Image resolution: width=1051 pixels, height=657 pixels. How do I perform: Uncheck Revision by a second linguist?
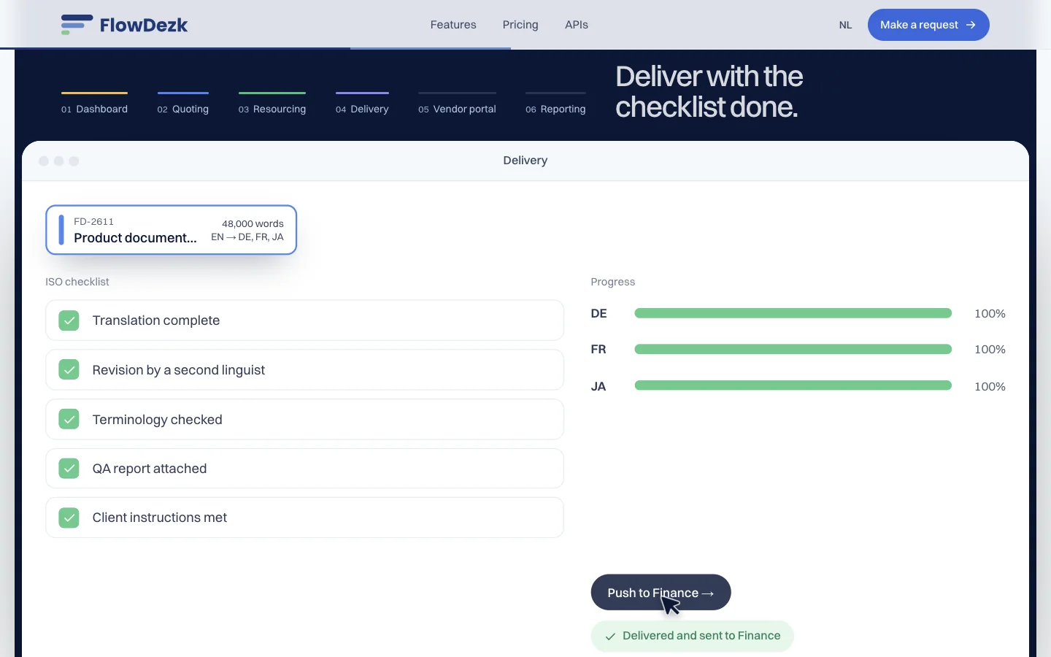point(69,370)
